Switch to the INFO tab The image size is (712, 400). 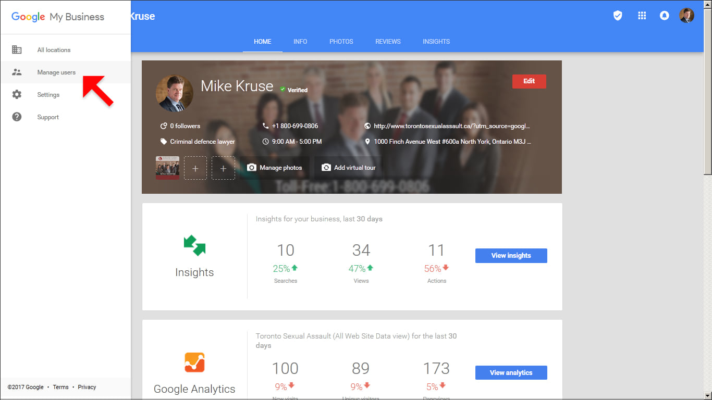tap(300, 42)
